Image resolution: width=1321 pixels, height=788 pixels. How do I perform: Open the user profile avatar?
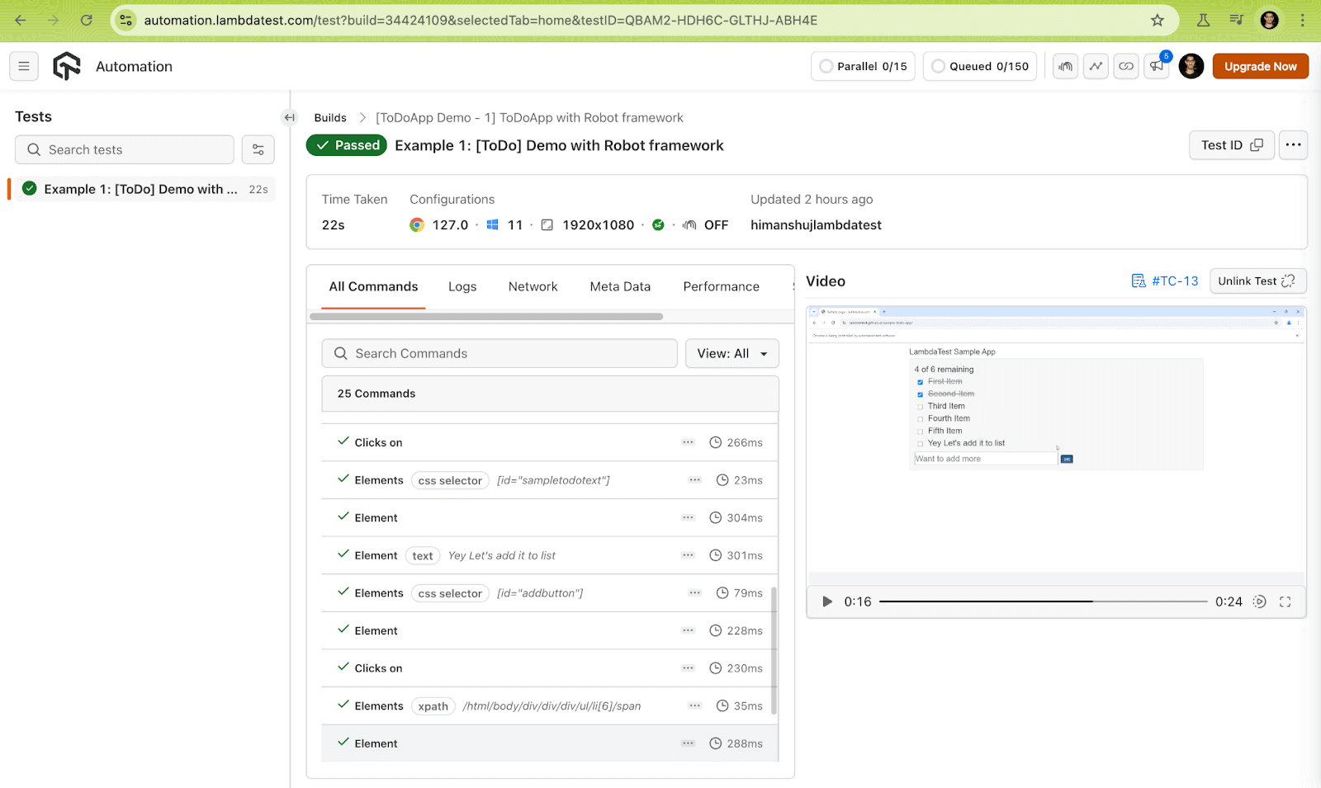click(x=1191, y=67)
